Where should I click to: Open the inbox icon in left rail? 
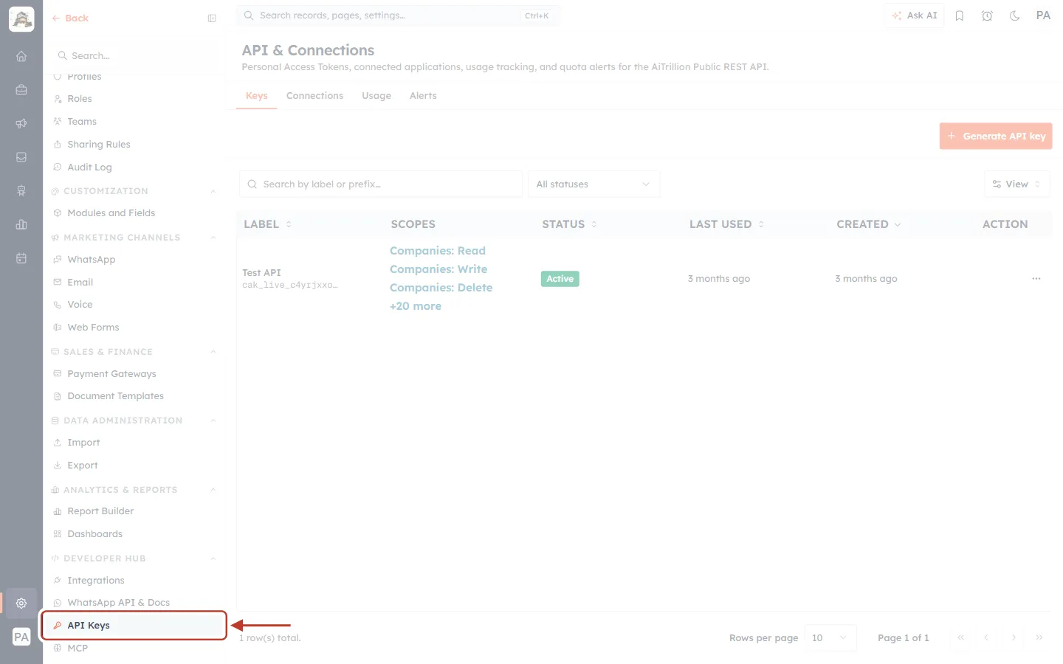coord(21,157)
